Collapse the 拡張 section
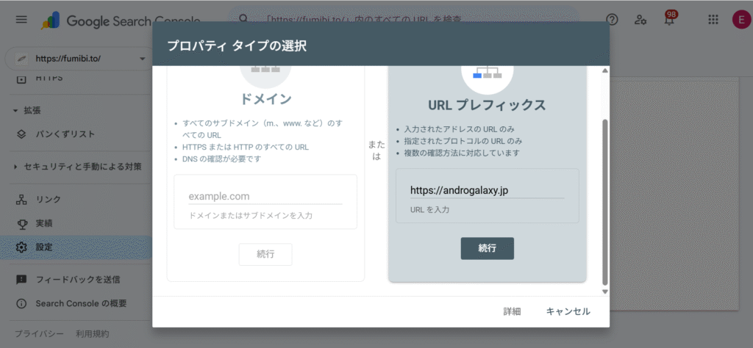Screen dimensions: 753x348 (27, 110)
